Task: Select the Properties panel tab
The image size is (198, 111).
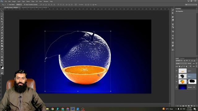Action: point(178,9)
